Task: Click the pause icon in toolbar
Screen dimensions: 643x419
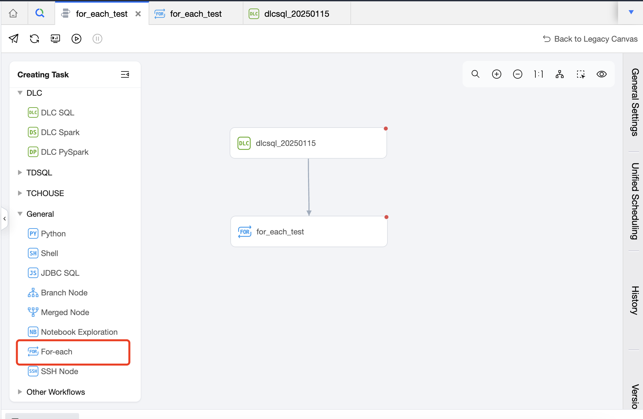Action: coord(97,39)
